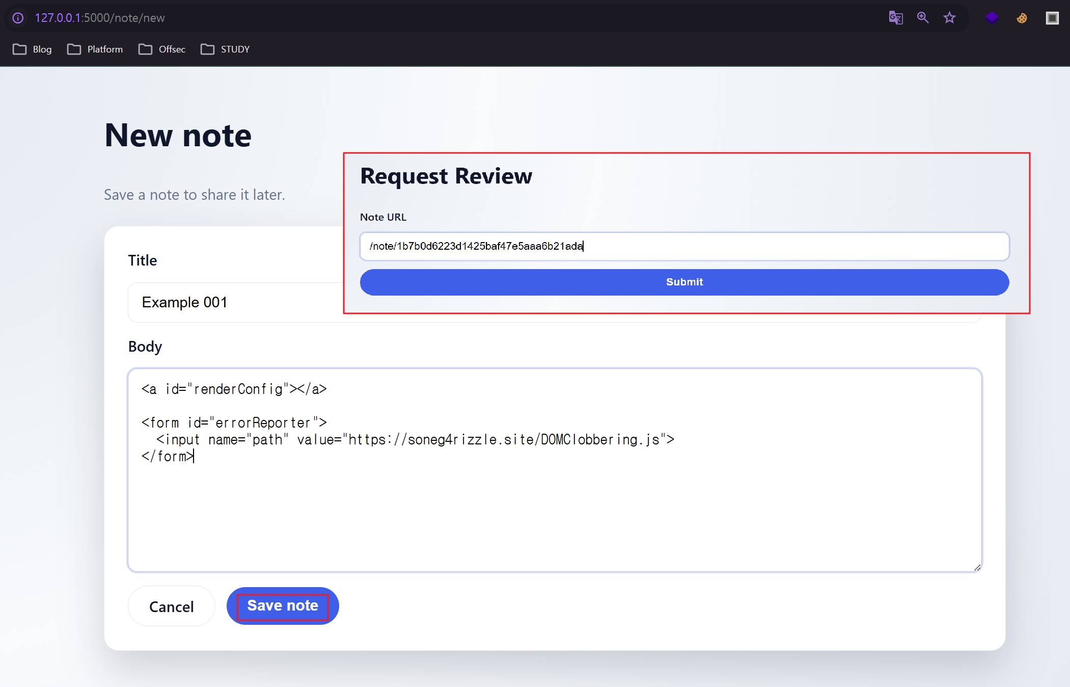Click the Request Review heading

pyautogui.click(x=446, y=176)
